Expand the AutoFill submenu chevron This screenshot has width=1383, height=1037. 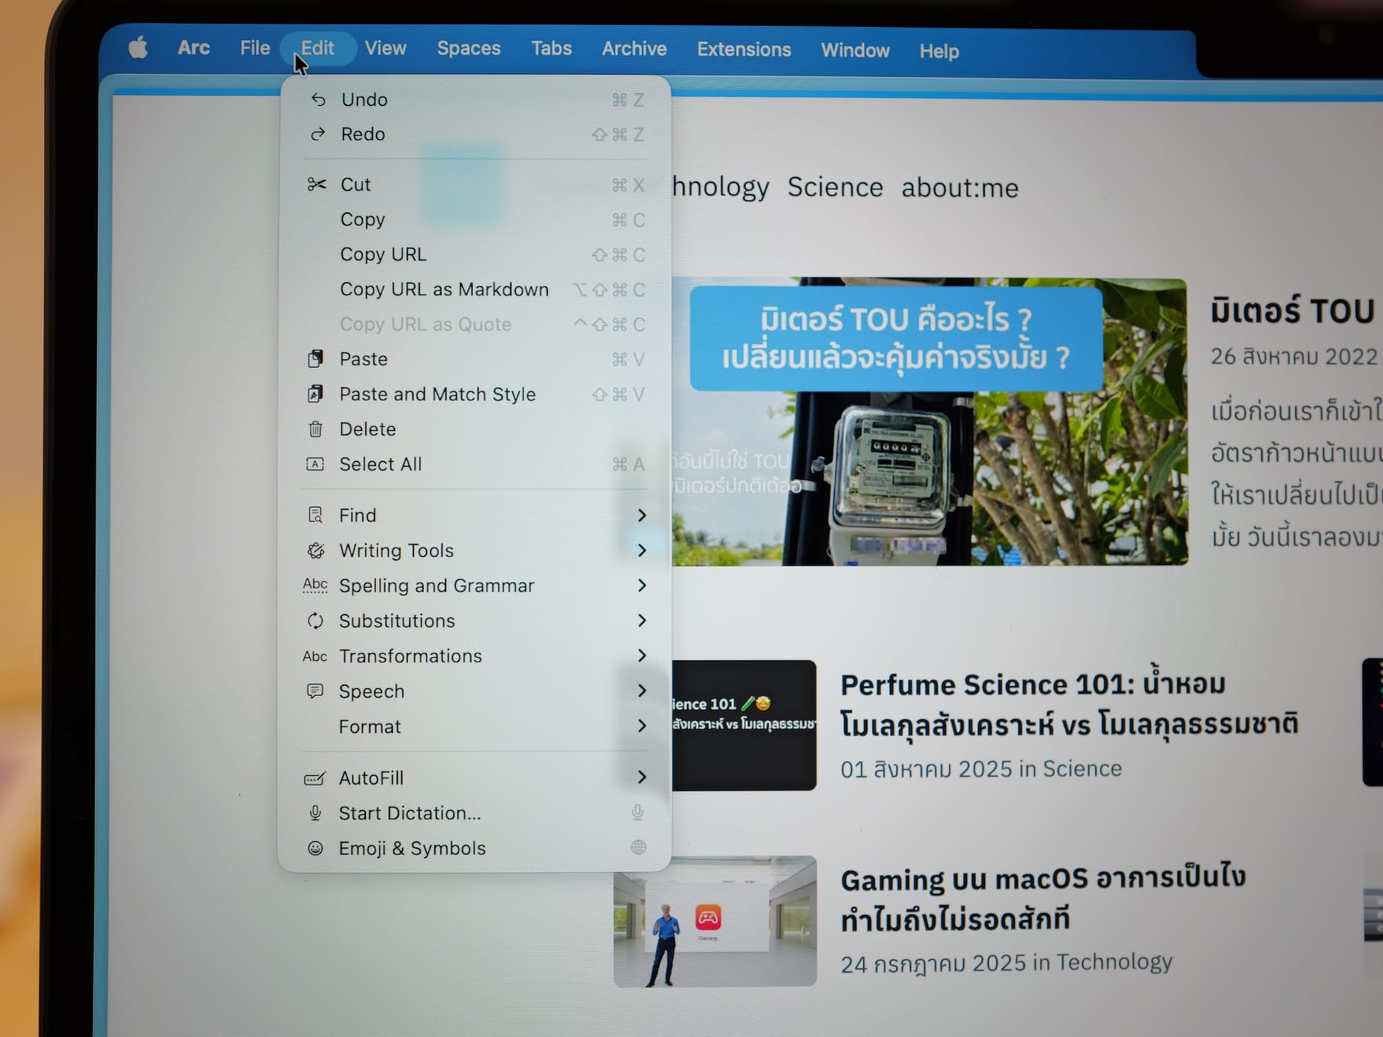point(642,777)
